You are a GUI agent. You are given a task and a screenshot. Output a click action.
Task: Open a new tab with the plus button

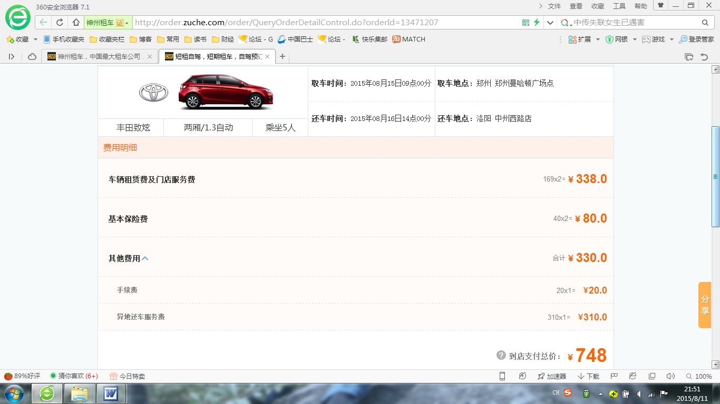(x=283, y=56)
